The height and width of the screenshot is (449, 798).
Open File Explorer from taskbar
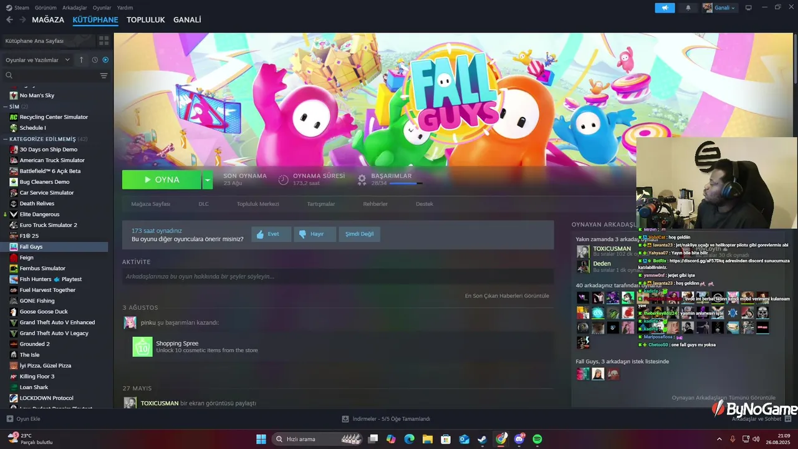point(428,439)
